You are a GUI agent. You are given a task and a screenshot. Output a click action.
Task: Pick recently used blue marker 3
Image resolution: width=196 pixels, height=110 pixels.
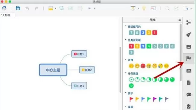coord(143,33)
